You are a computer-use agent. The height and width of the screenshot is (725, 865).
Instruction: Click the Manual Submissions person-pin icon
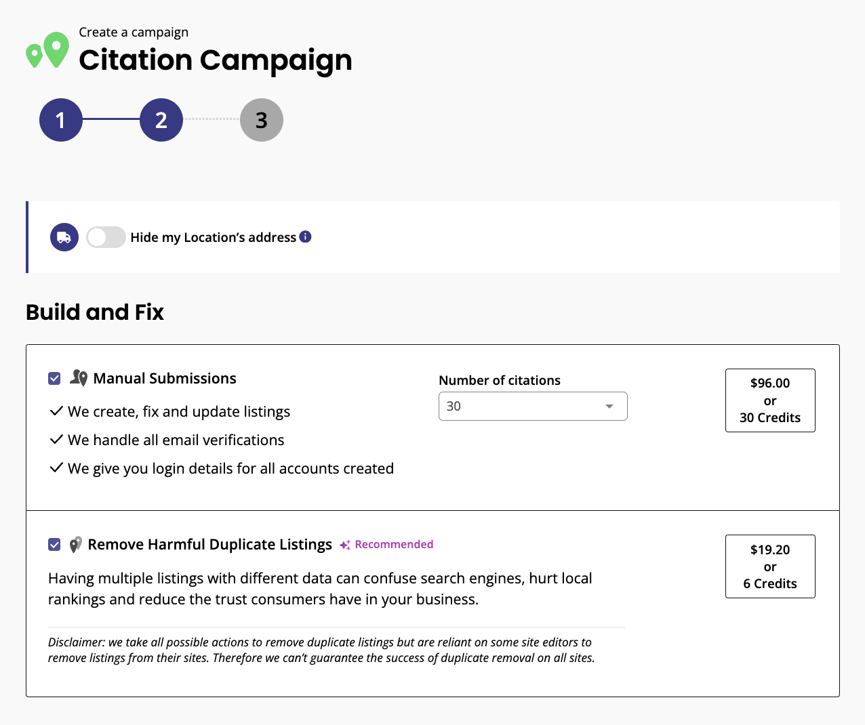[x=79, y=378]
